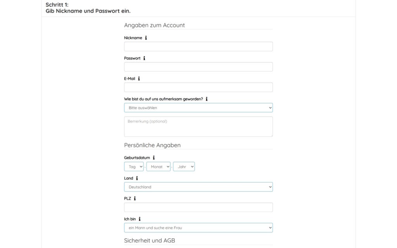
Task: Expand the Tag day dropdown
Action: pos(134,167)
